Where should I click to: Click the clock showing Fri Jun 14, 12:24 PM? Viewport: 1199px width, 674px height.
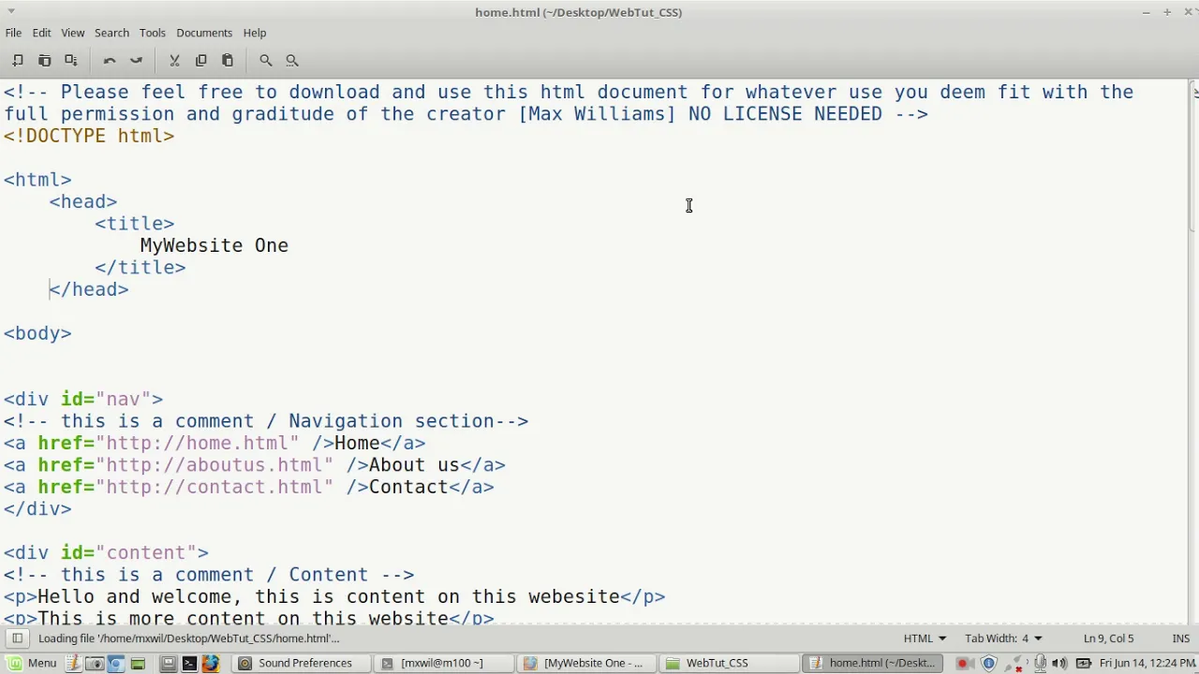click(1147, 663)
